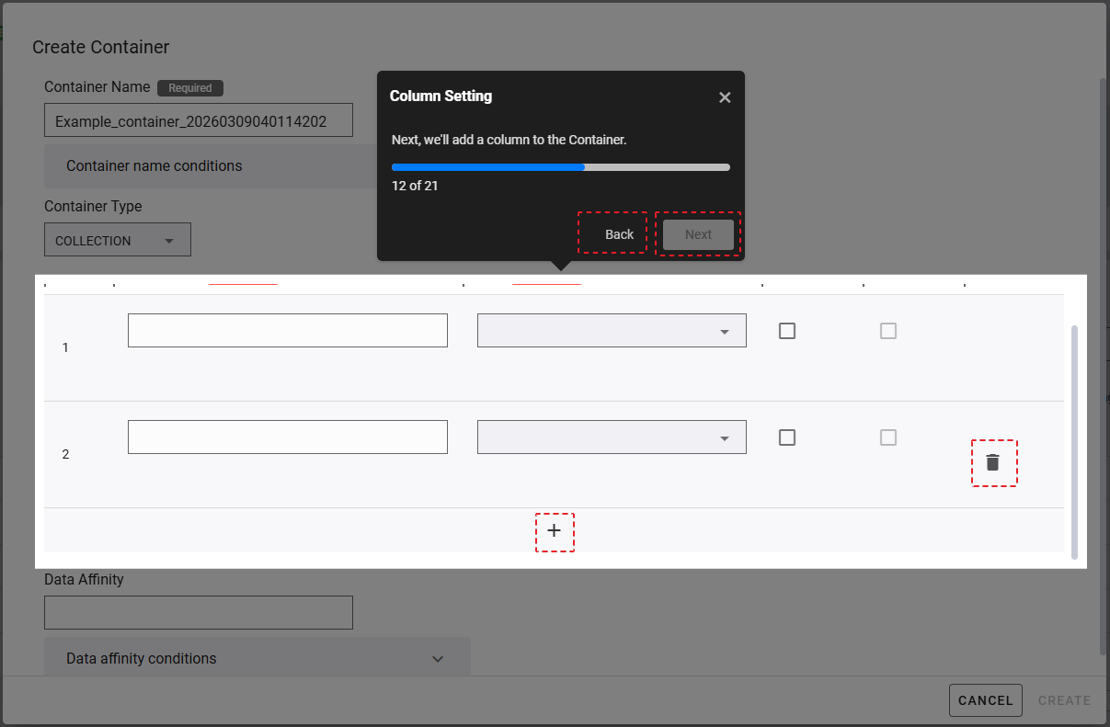Delete column row 2 with trash icon
Image resolution: width=1110 pixels, height=727 pixels.
[x=993, y=462]
